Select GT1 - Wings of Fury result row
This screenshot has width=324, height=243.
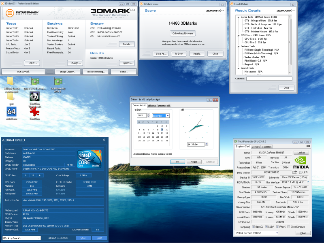coord(261,21)
